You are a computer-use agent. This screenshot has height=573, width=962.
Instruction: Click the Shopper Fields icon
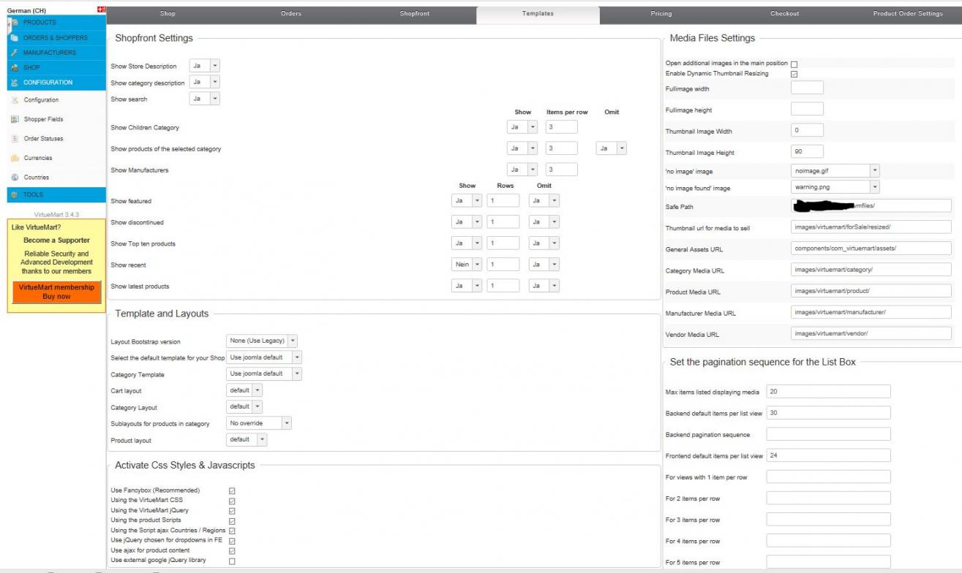(x=15, y=119)
